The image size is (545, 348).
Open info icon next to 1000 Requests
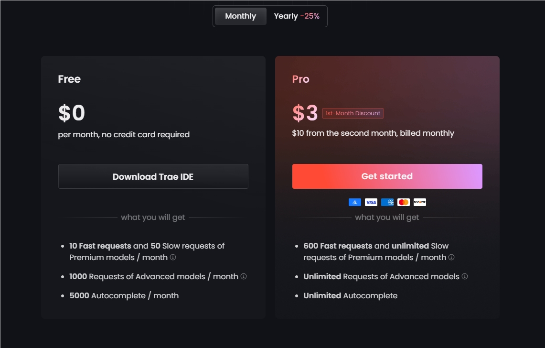[x=244, y=276]
